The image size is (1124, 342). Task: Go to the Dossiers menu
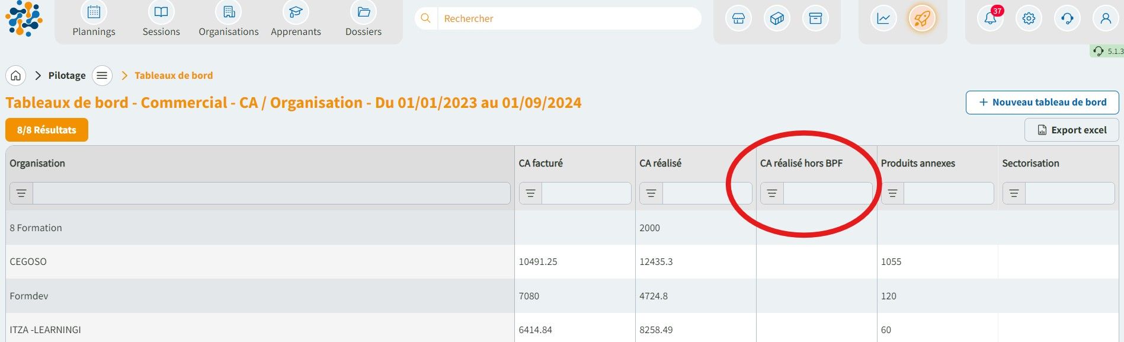pos(363,21)
